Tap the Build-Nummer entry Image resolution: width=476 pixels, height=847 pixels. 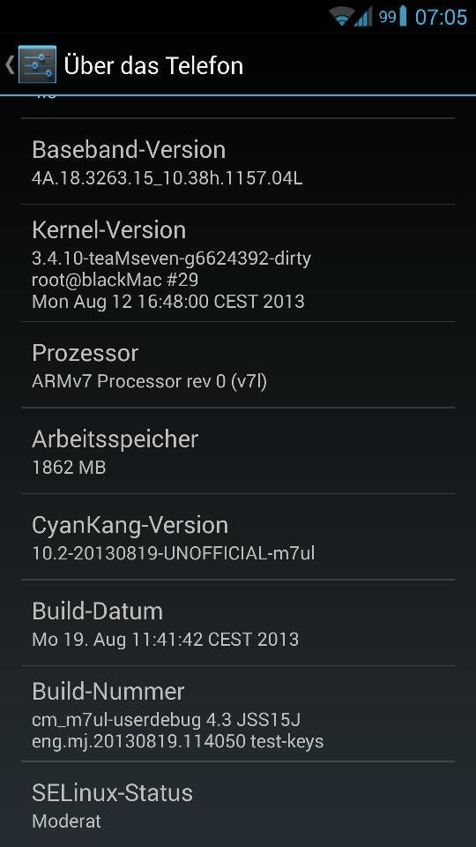[x=238, y=714]
